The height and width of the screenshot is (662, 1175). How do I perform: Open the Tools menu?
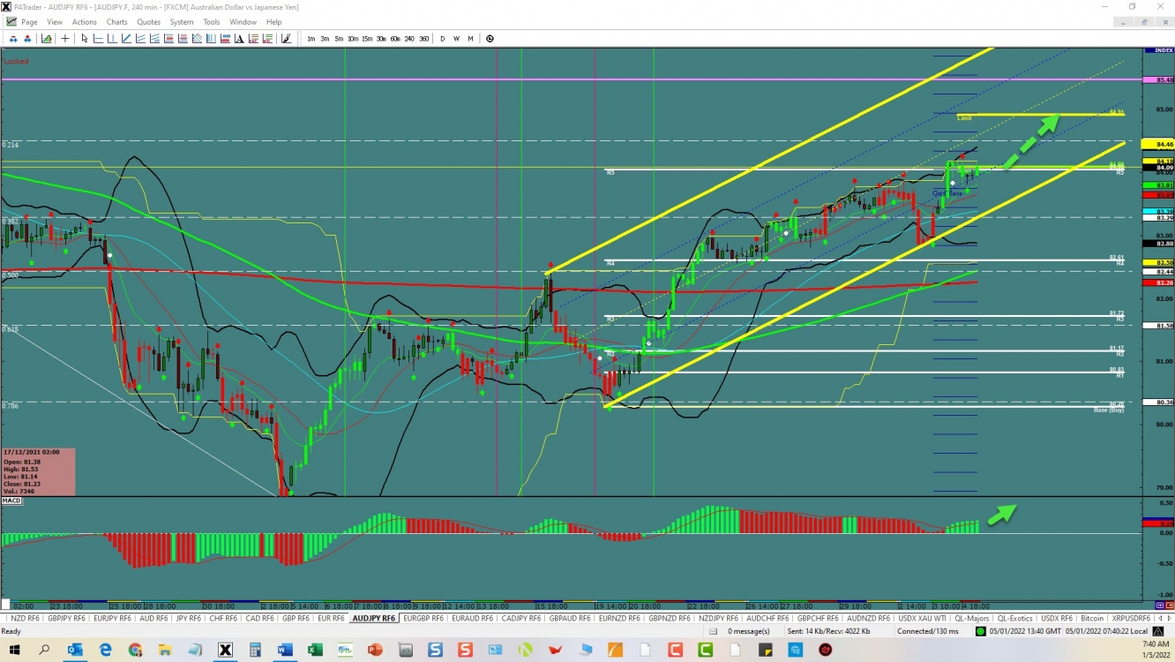[x=212, y=22]
